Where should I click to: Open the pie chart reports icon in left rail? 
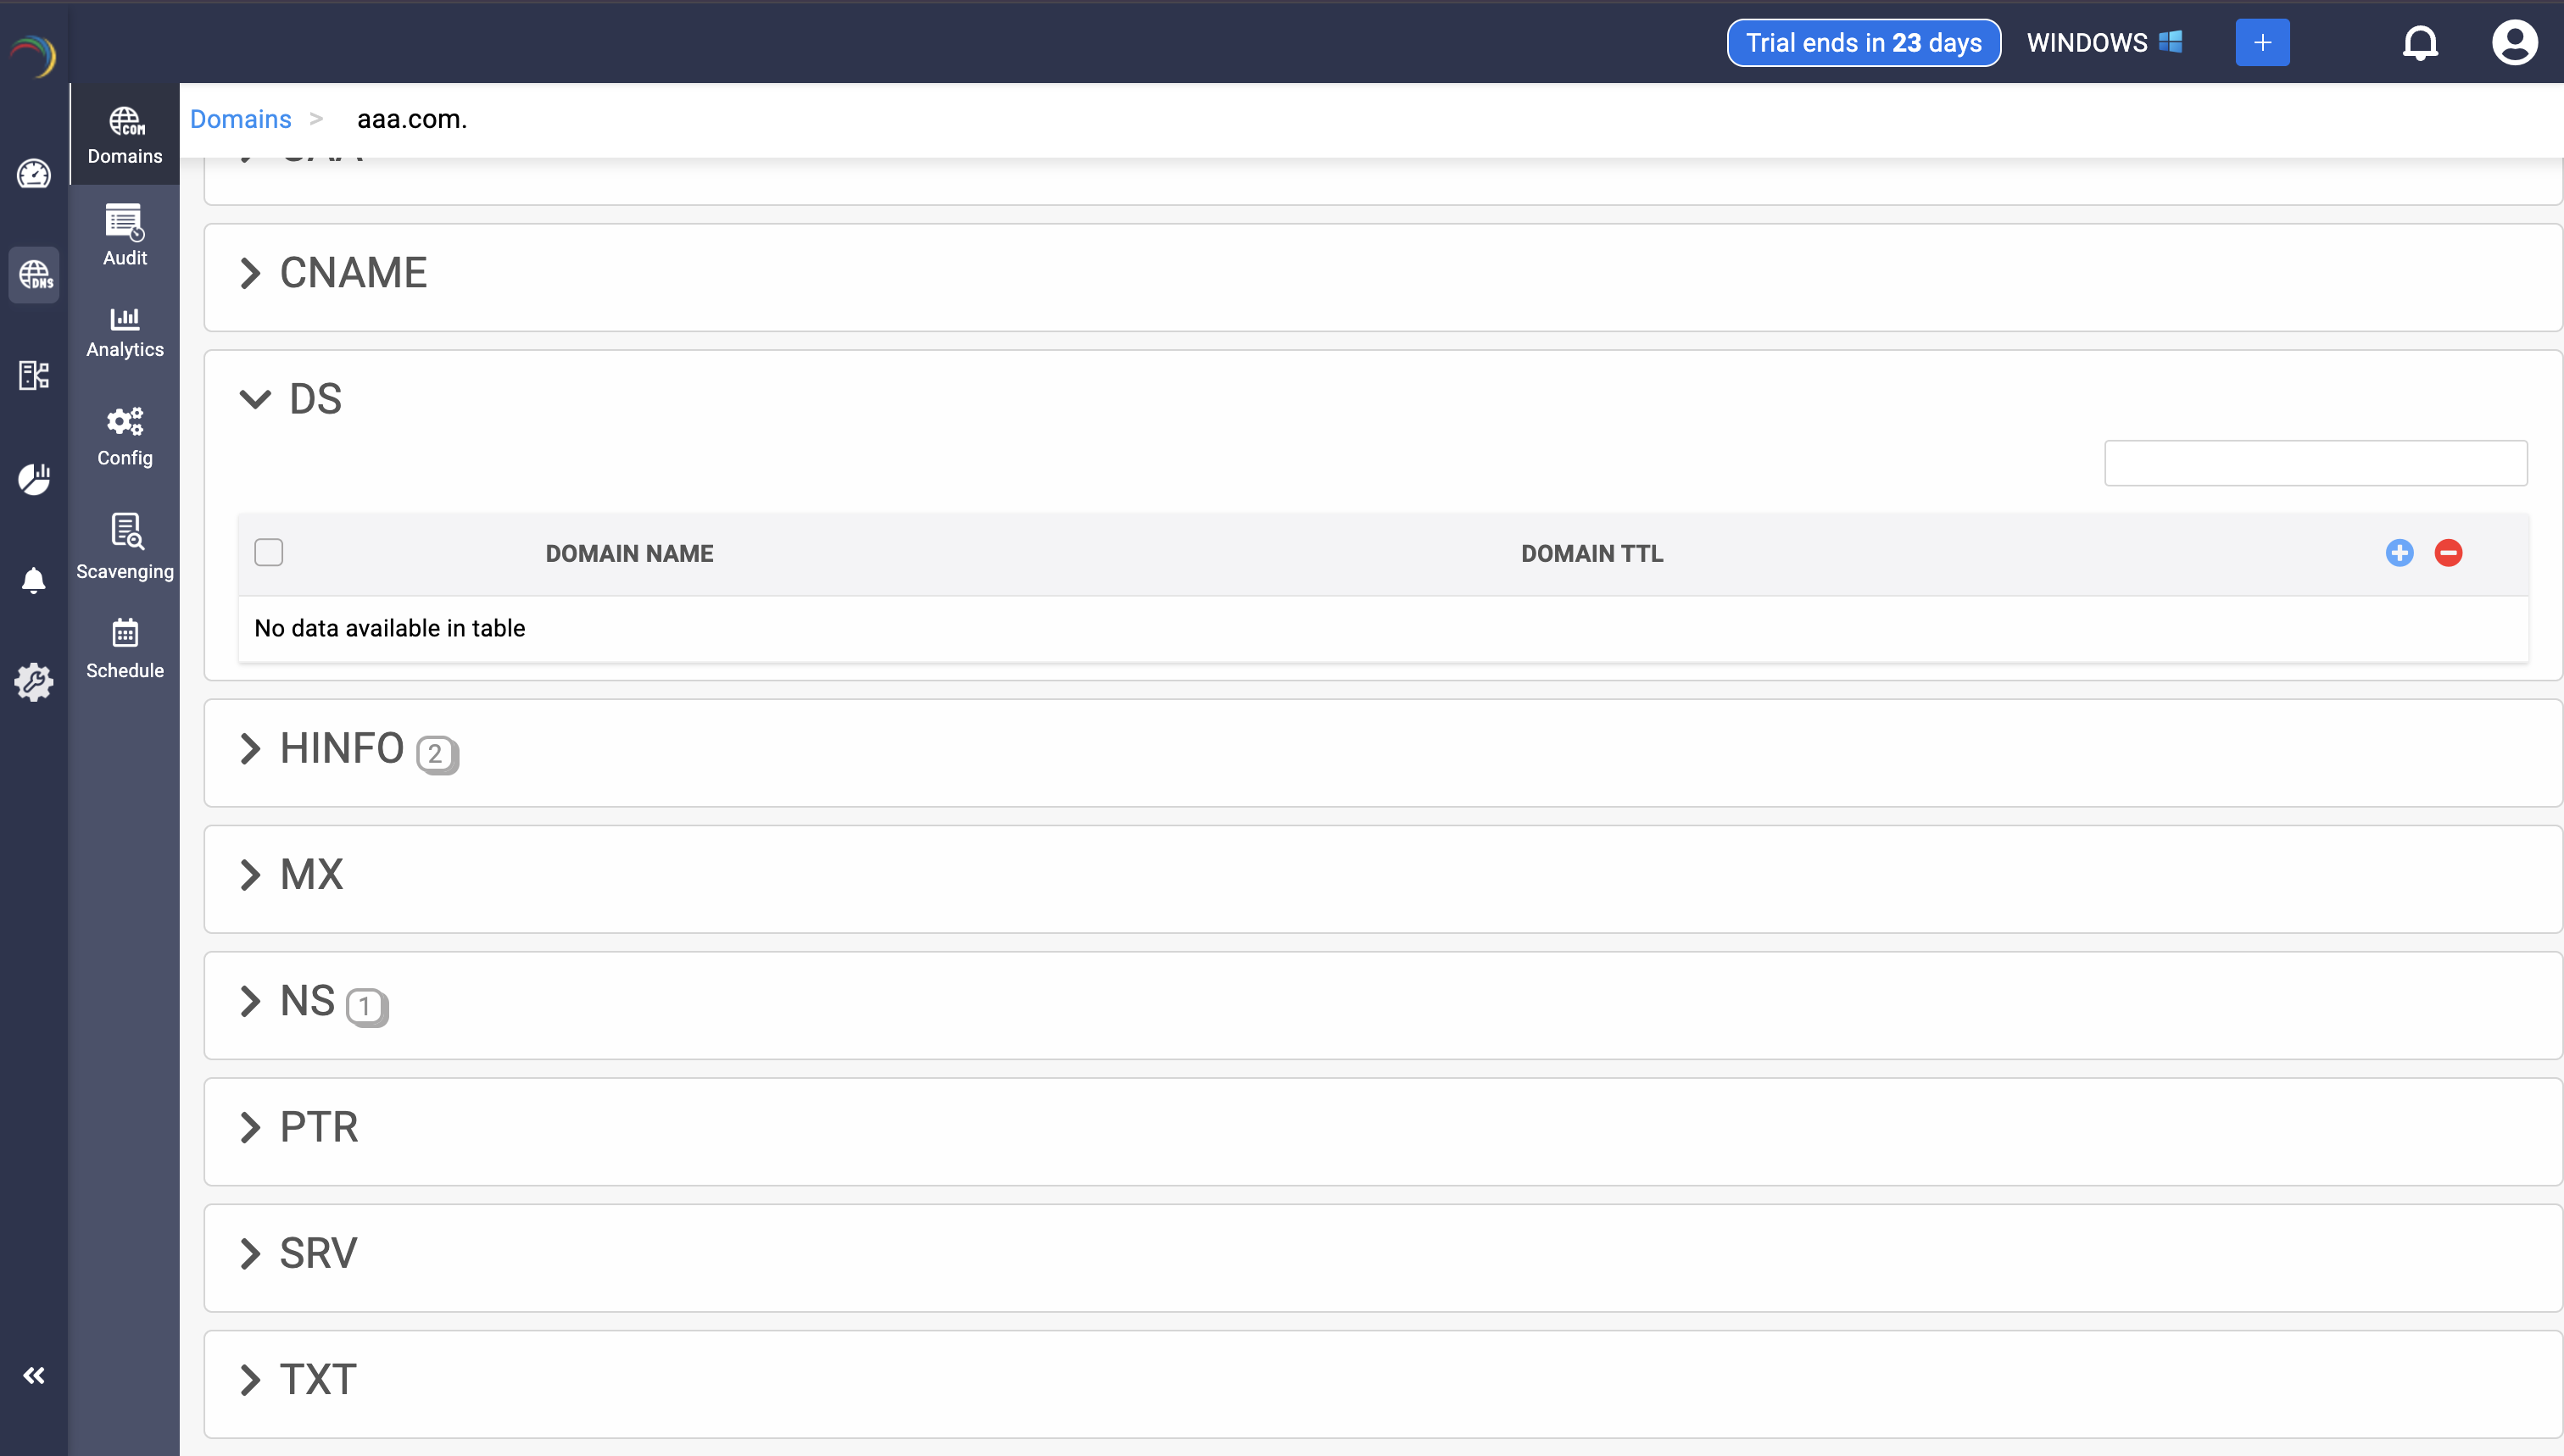[x=34, y=479]
